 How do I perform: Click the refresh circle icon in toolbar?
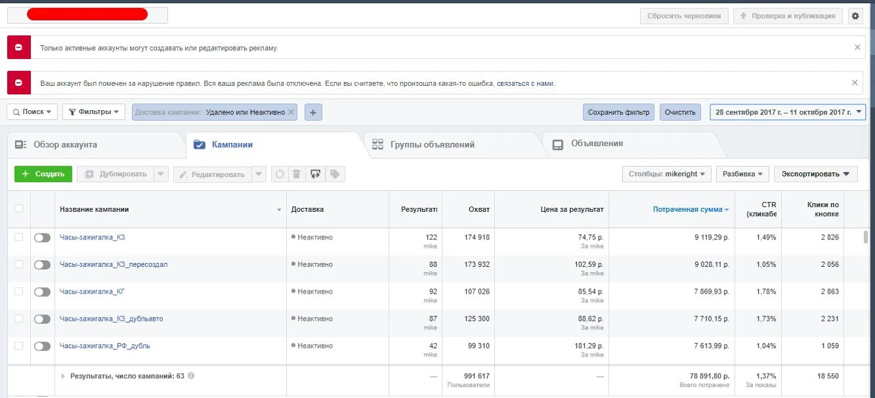[279, 174]
